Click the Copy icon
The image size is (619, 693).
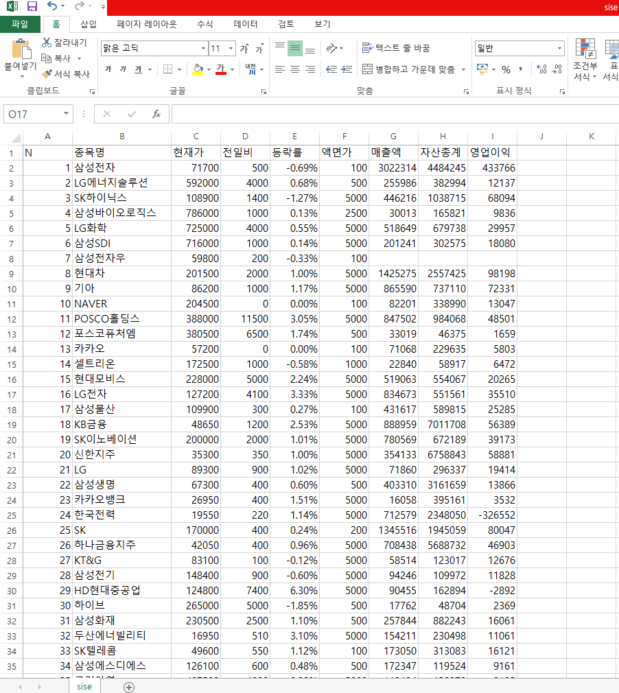point(47,58)
